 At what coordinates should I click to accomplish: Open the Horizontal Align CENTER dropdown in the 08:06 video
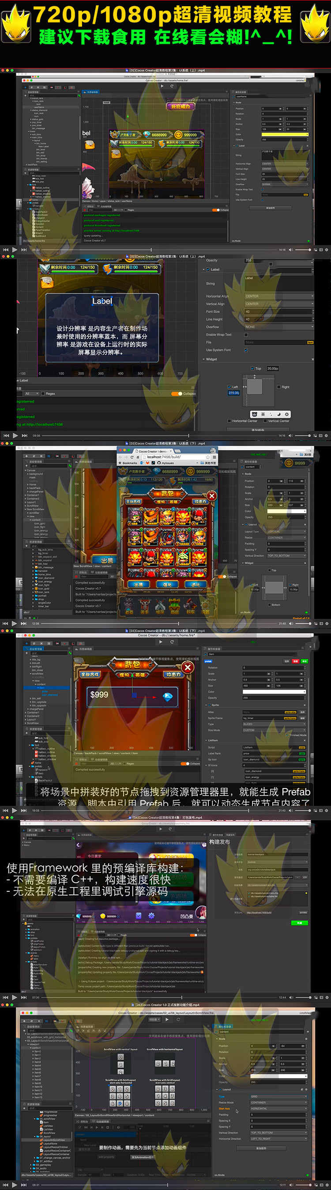(278, 296)
